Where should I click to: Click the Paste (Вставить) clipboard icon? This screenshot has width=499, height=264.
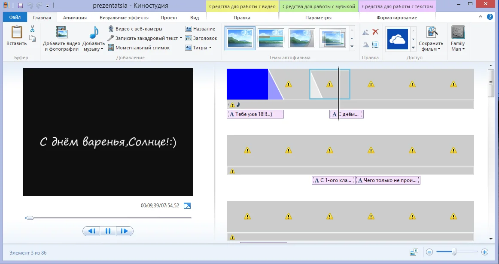17,33
